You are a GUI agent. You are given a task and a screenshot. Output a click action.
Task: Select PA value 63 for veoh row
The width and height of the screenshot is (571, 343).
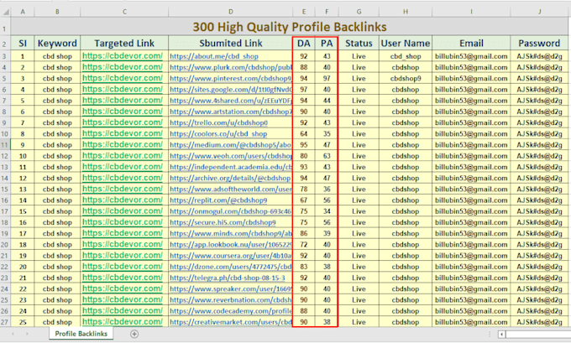[x=327, y=156]
